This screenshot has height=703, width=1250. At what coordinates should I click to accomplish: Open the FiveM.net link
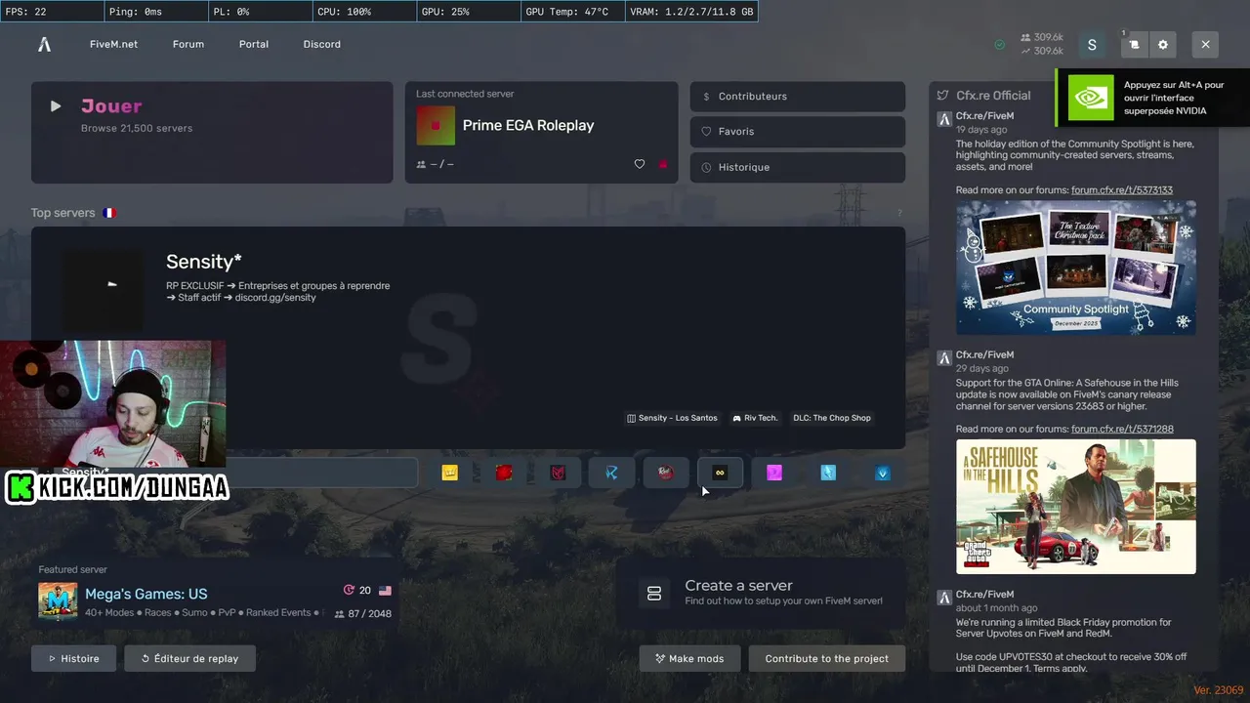[113, 44]
